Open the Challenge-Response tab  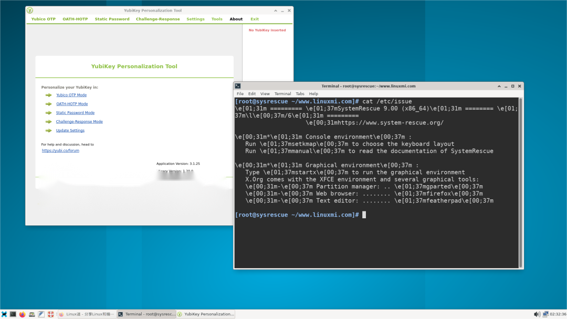[157, 19]
